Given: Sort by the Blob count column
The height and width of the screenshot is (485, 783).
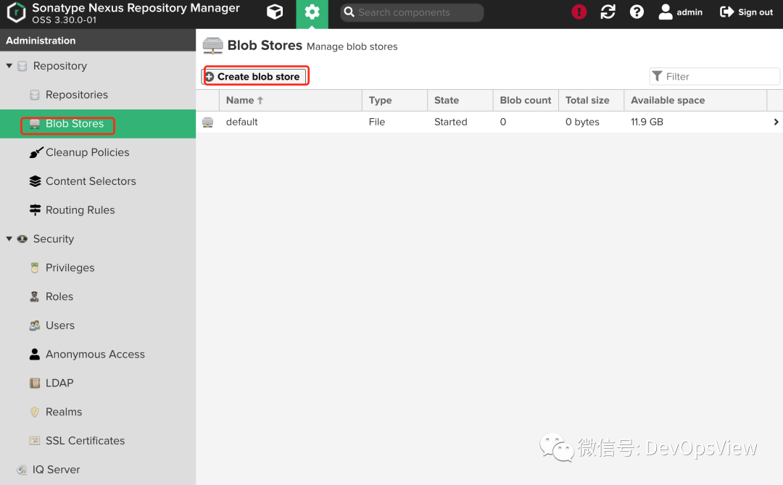Looking at the screenshot, I should (526, 100).
